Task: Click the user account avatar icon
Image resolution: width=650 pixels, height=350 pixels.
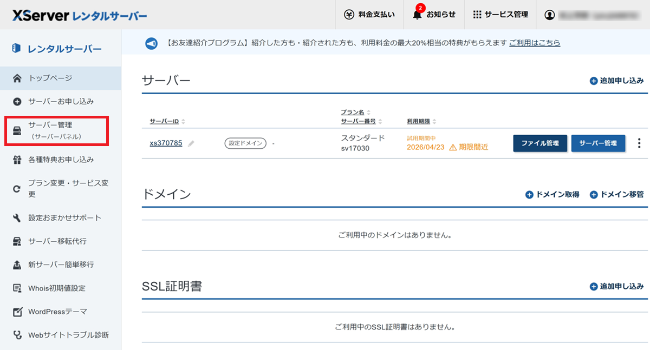Action: tap(550, 15)
